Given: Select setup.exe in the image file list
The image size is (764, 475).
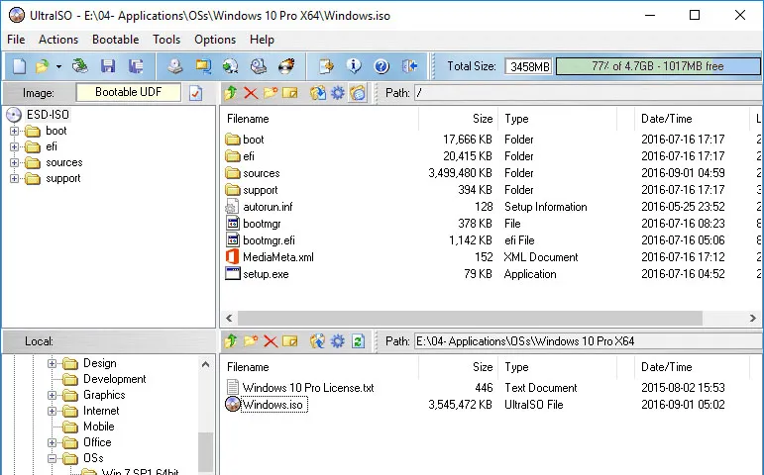Looking at the screenshot, I should point(266,274).
